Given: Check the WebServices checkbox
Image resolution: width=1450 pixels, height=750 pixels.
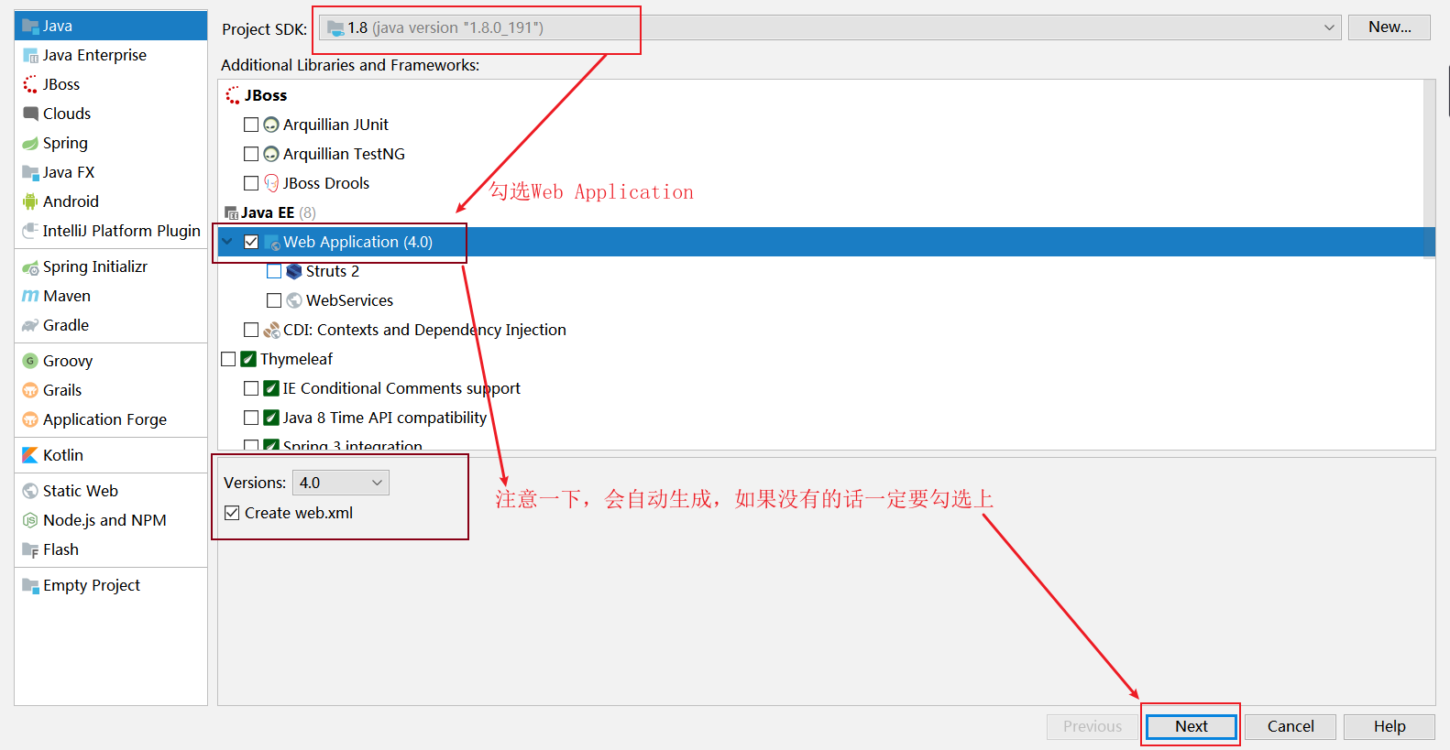Looking at the screenshot, I should pyautogui.click(x=274, y=300).
